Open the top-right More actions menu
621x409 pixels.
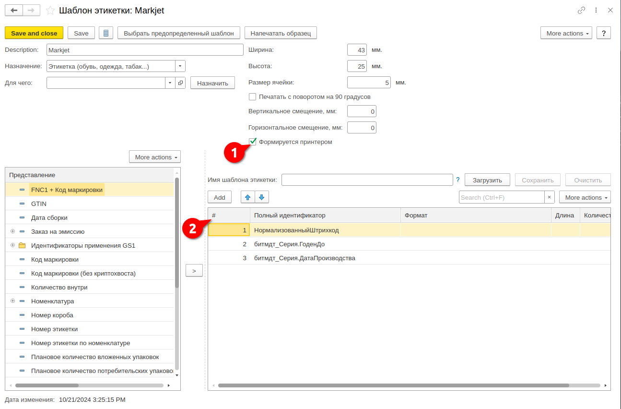click(566, 33)
